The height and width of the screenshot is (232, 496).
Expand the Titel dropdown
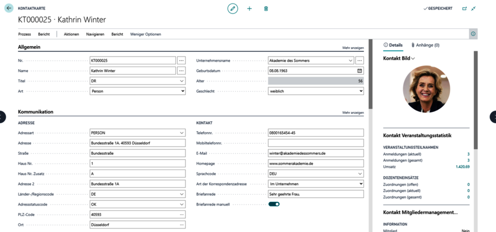[182, 81]
